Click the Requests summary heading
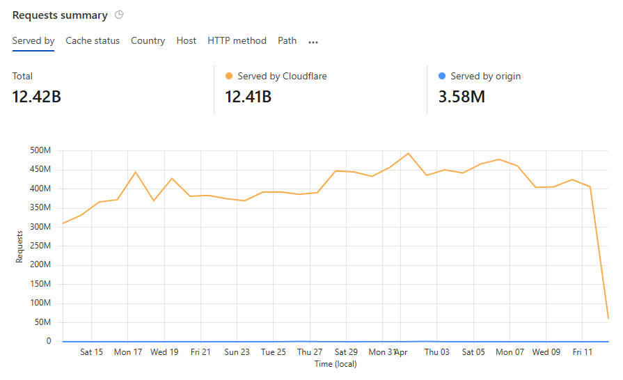This screenshot has width=623, height=380. [x=60, y=15]
